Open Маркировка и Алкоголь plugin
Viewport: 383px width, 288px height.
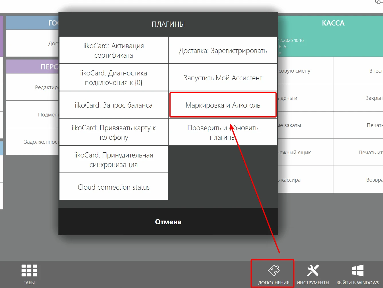click(223, 105)
